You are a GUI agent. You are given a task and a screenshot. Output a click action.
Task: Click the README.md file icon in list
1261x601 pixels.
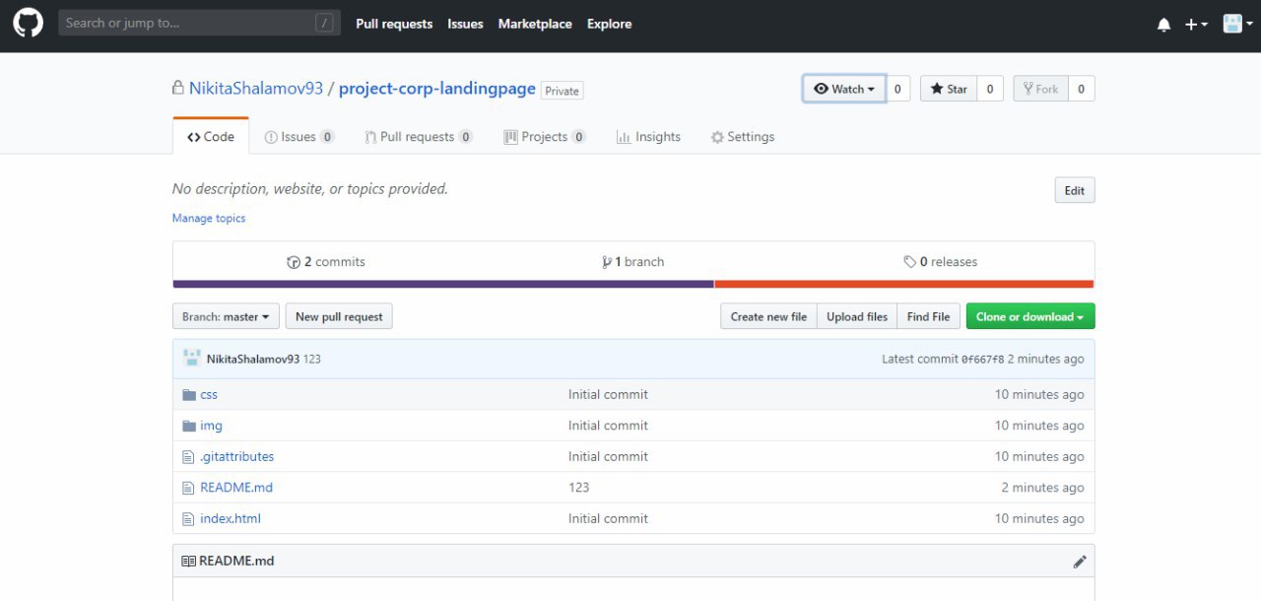click(x=189, y=488)
